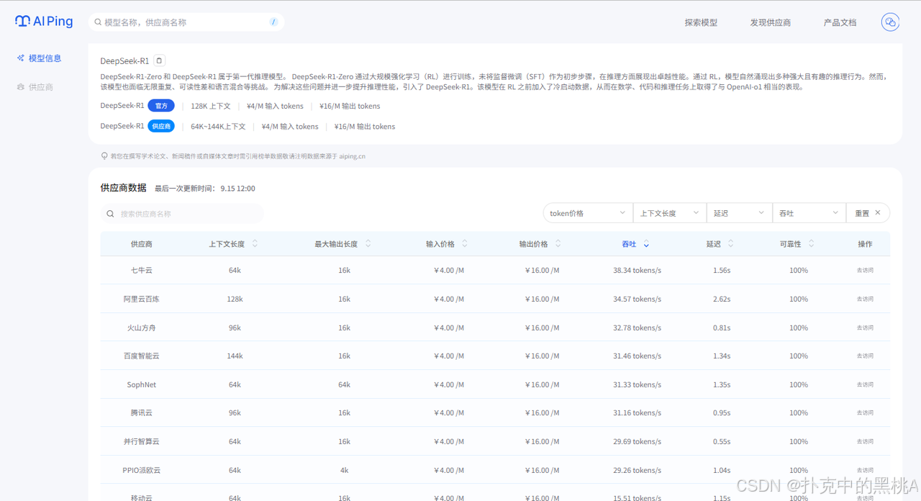Click 去访问 for 阿里云百炼
Viewport: 921px width, 501px height.
[x=865, y=299]
